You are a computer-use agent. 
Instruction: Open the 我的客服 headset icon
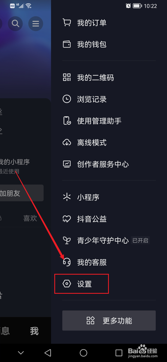coord(67,262)
